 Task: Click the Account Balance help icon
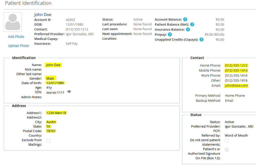pyautogui.click(x=185, y=19)
